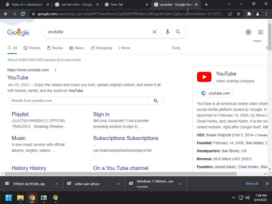272x204 pixels.
Task: Click the vertical scrollbar thumb
Action: (270, 37)
